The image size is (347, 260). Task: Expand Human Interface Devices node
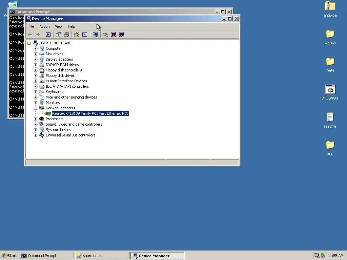[35, 81]
